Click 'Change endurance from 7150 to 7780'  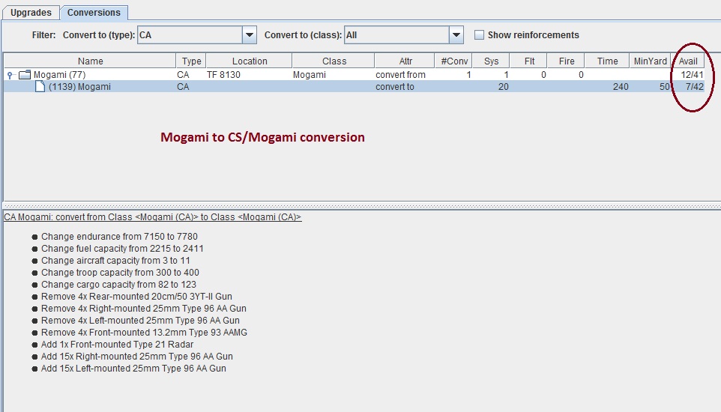[x=119, y=237]
